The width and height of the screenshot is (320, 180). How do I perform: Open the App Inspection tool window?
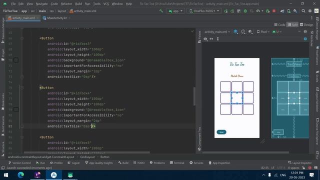(x=219, y=163)
